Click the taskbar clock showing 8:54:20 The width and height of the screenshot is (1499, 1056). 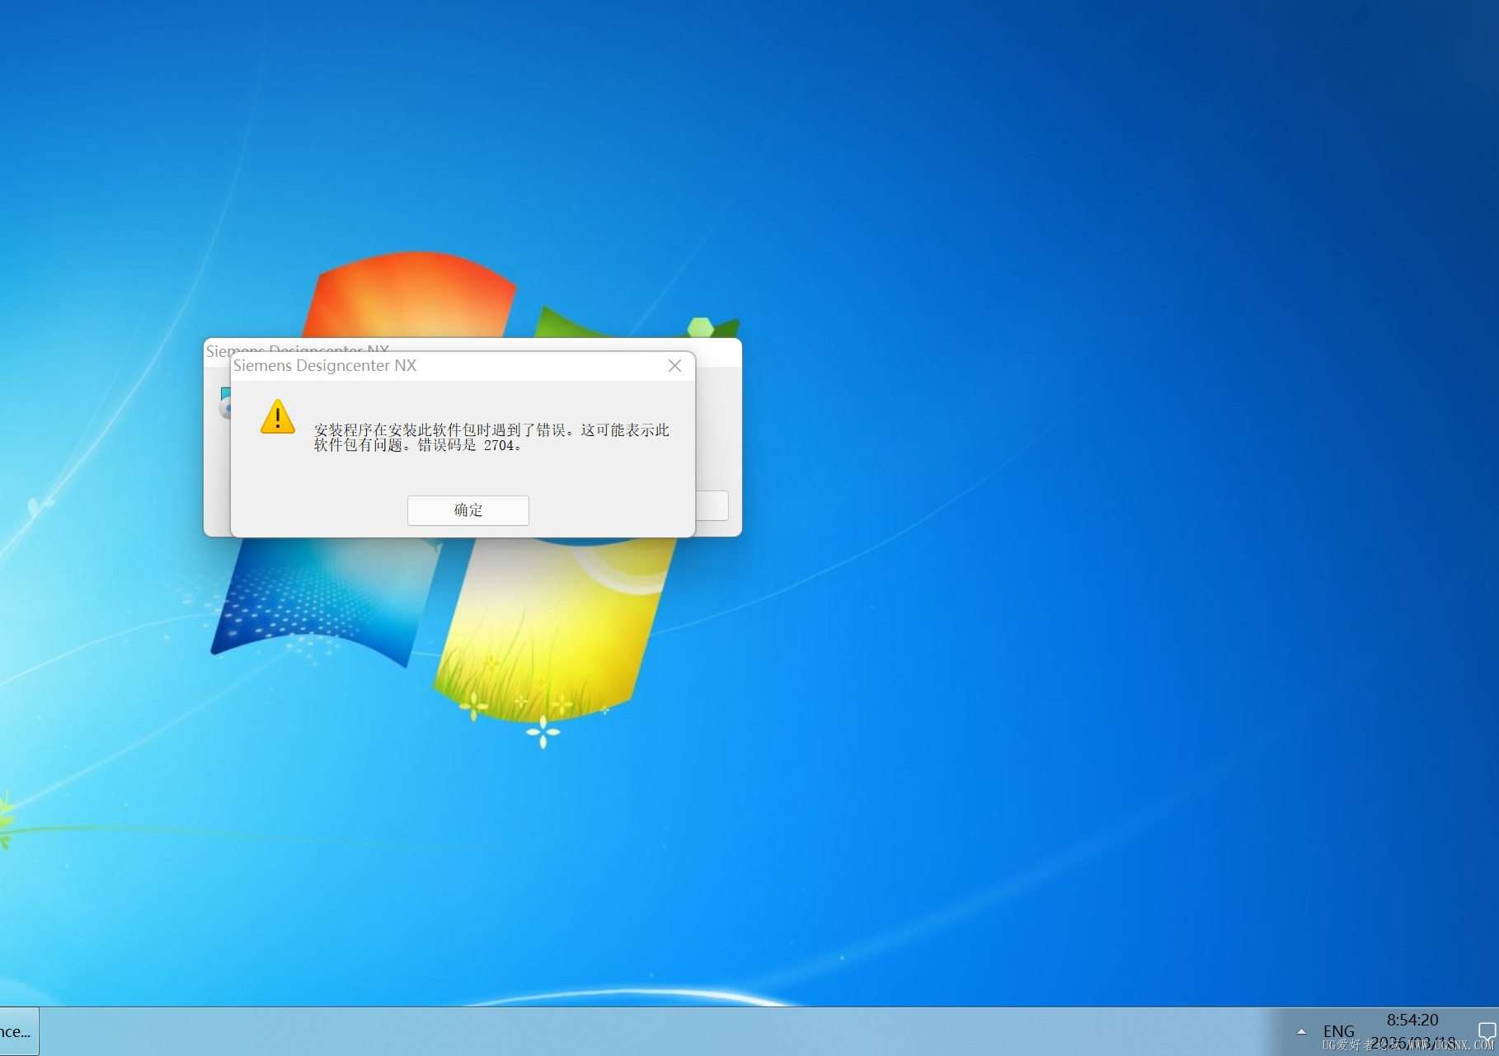(x=1412, y=1020)
